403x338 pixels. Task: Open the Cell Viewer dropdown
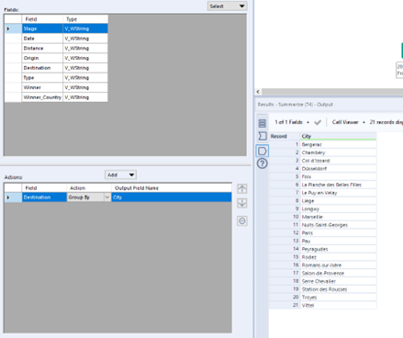pos(349,122)
